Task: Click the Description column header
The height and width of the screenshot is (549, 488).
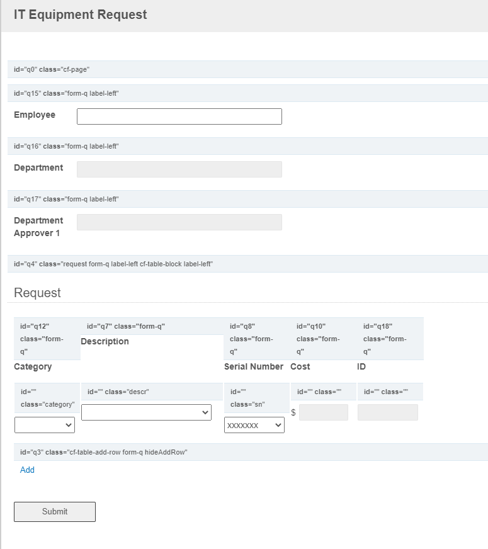Action: pos(105,341)
